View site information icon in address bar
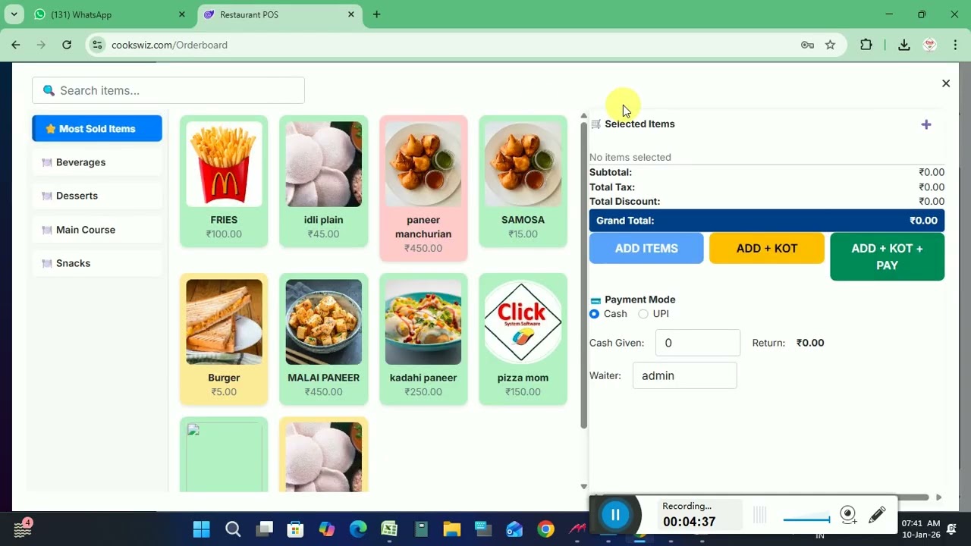This screenshot has width=971, height=546. coord(97,45)
